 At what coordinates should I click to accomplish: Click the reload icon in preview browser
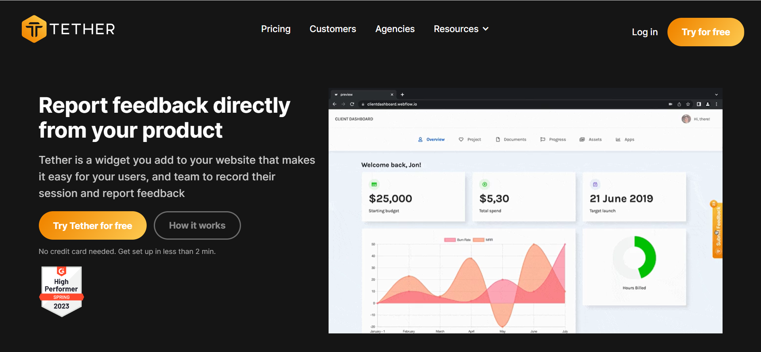352,104
